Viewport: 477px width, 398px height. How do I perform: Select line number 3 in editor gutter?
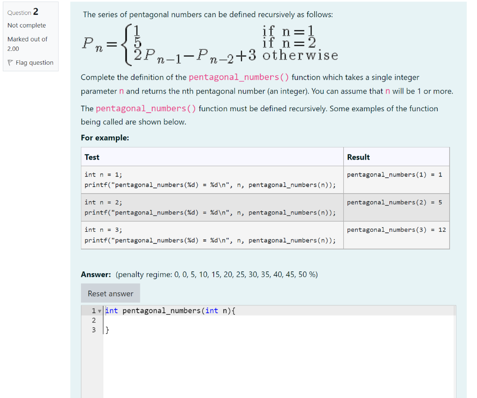click(93, 330)
